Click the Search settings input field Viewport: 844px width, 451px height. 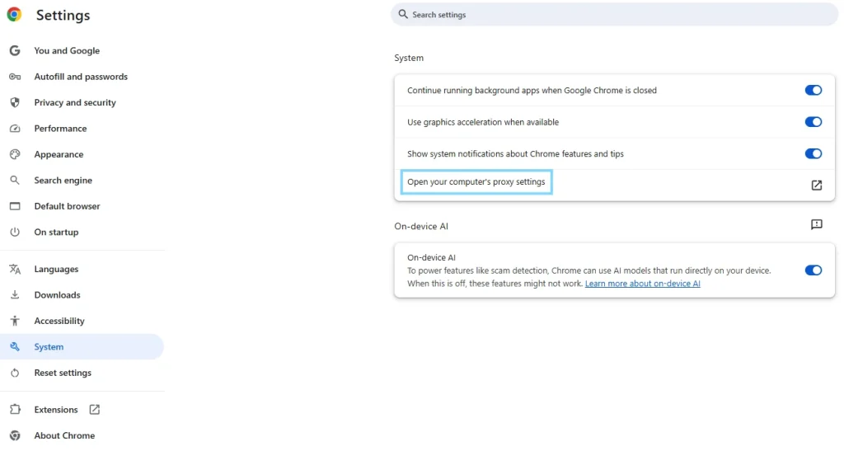point(614,15)
